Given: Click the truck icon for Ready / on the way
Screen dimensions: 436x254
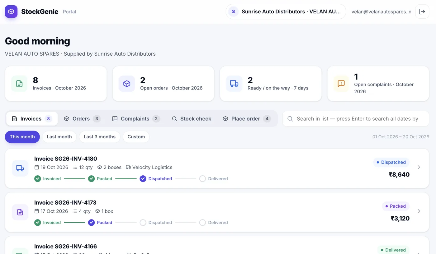Looking at the screenshot, I should click(234, 84).
